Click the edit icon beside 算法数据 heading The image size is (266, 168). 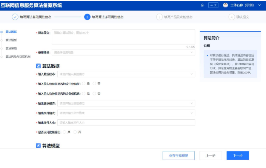click(38, 66)
